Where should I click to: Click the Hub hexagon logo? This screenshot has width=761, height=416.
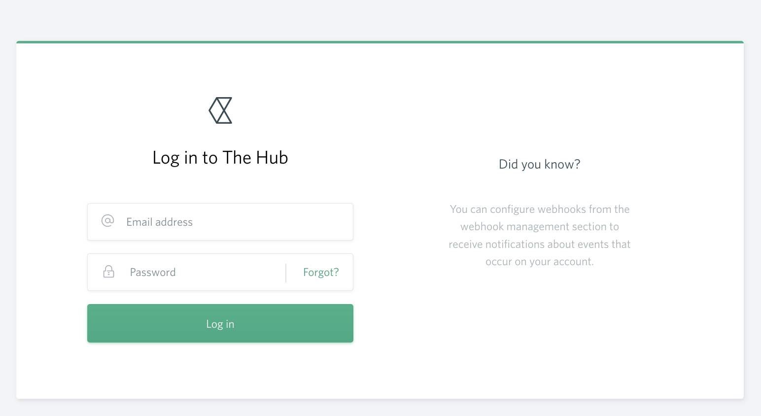220,110
